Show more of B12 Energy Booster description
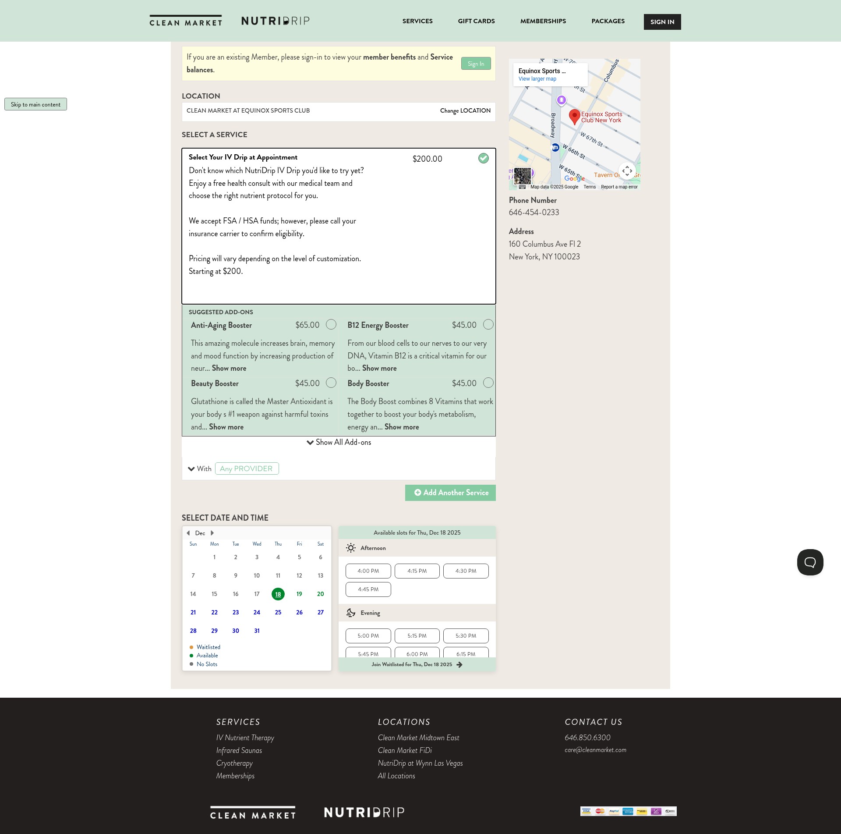Image resolution: width=841 pixels, height=834 pixels. [379, 369]
